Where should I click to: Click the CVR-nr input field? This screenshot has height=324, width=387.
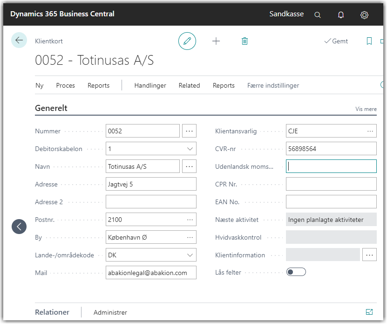(331, 149)
